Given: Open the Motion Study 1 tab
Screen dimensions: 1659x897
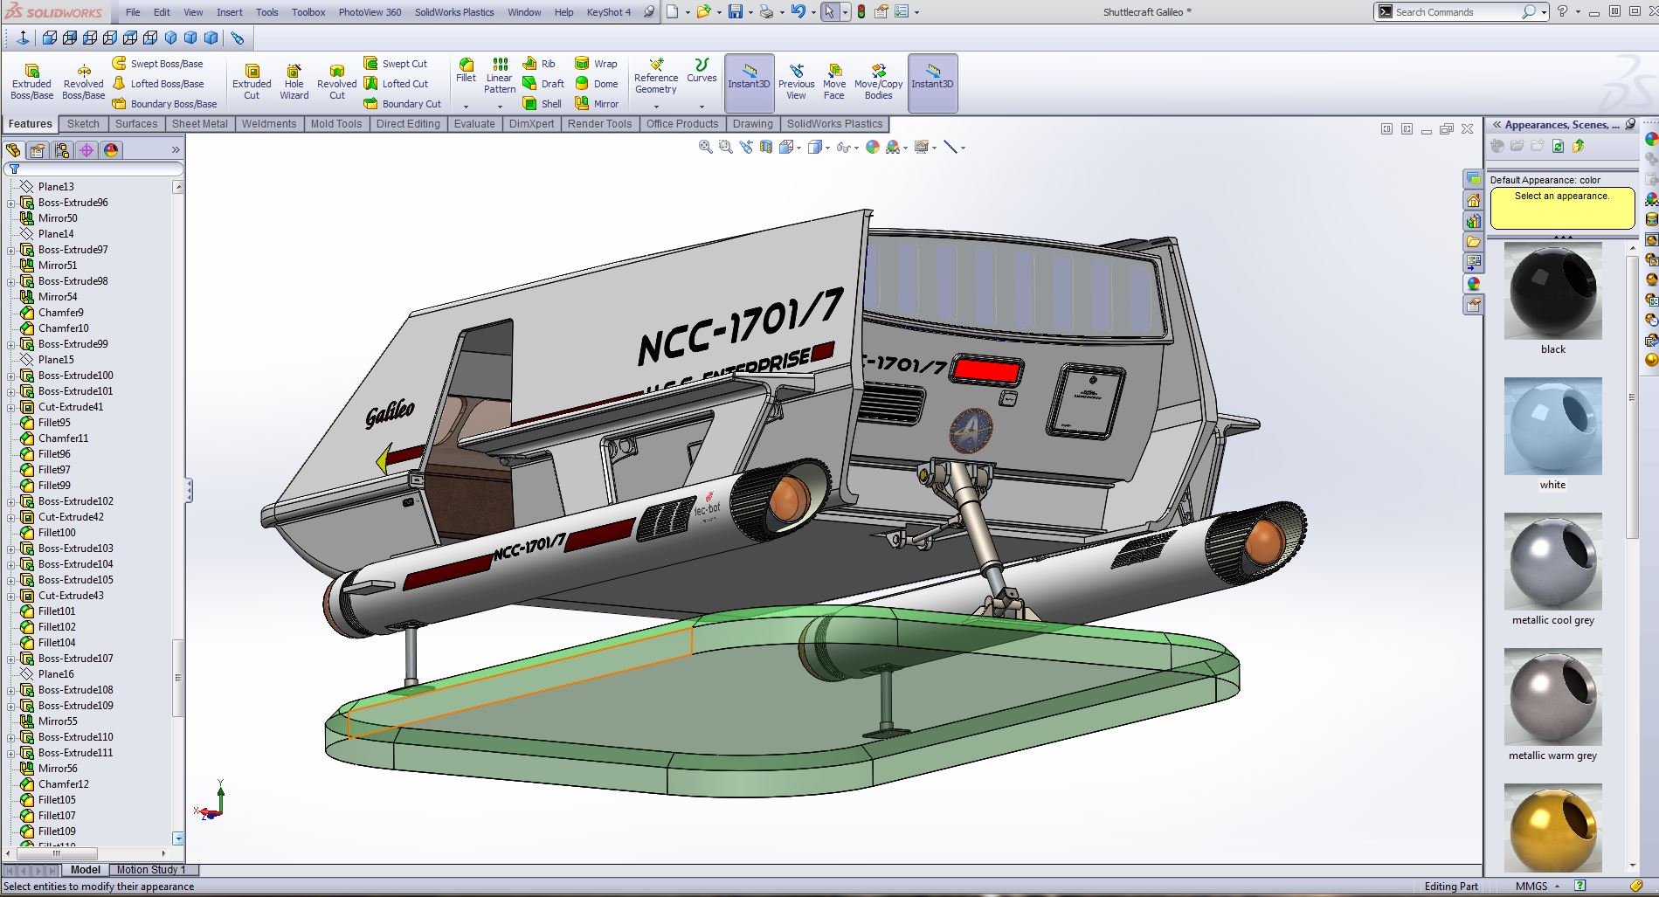Looking at the screenshot, I should pyautogui.click(x=151, y=870).
